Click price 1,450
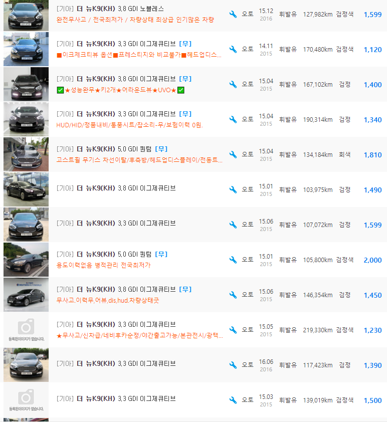387x422 pixels. 373,295
